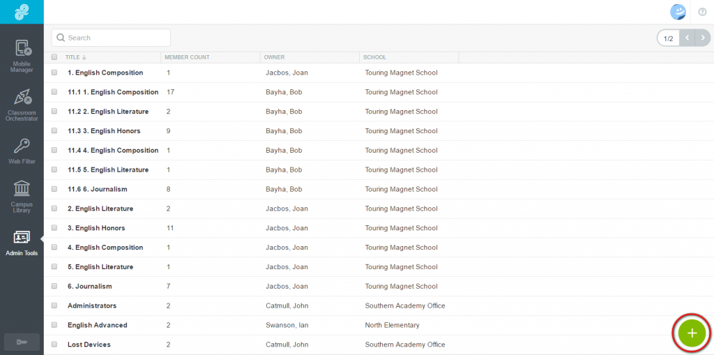Image resolution: width=714 pixels, height=355 pixels.
Task: Check the box for 11.2 2. English Literature
Action: tap(54, 111)
